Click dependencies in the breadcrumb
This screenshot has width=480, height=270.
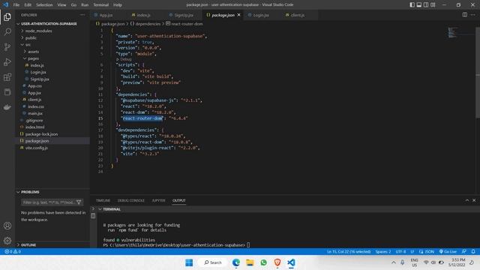pyautogui.click(x=148, y=23)
